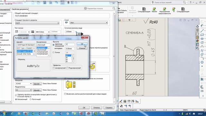This screenshot has width=206, height=116.
Task: Select size 18 in points list
Action: 67,60
